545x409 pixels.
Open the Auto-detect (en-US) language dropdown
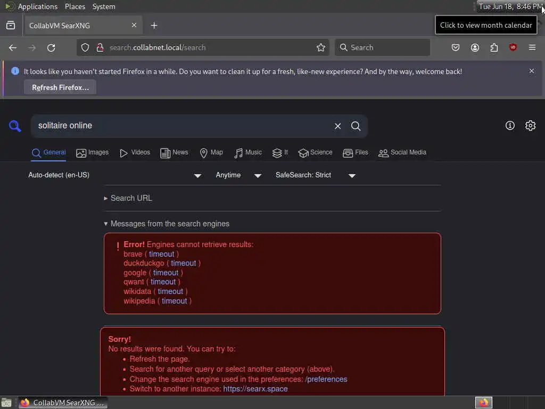[115, 175]
